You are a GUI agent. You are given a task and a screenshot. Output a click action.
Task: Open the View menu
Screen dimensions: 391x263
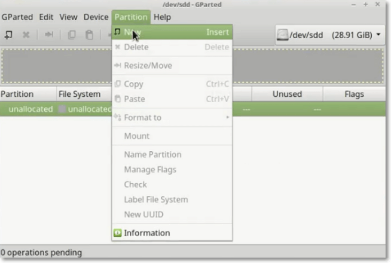point(68,17)
